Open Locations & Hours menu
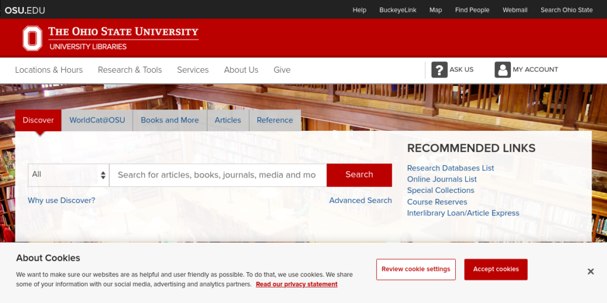 (x=49, y=70)
